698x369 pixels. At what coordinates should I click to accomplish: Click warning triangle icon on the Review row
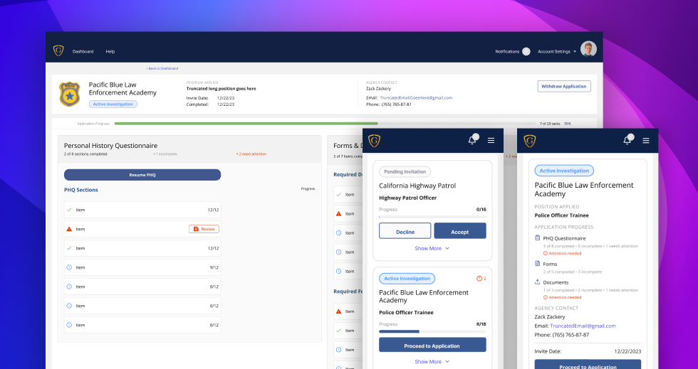tap(69, 229)
